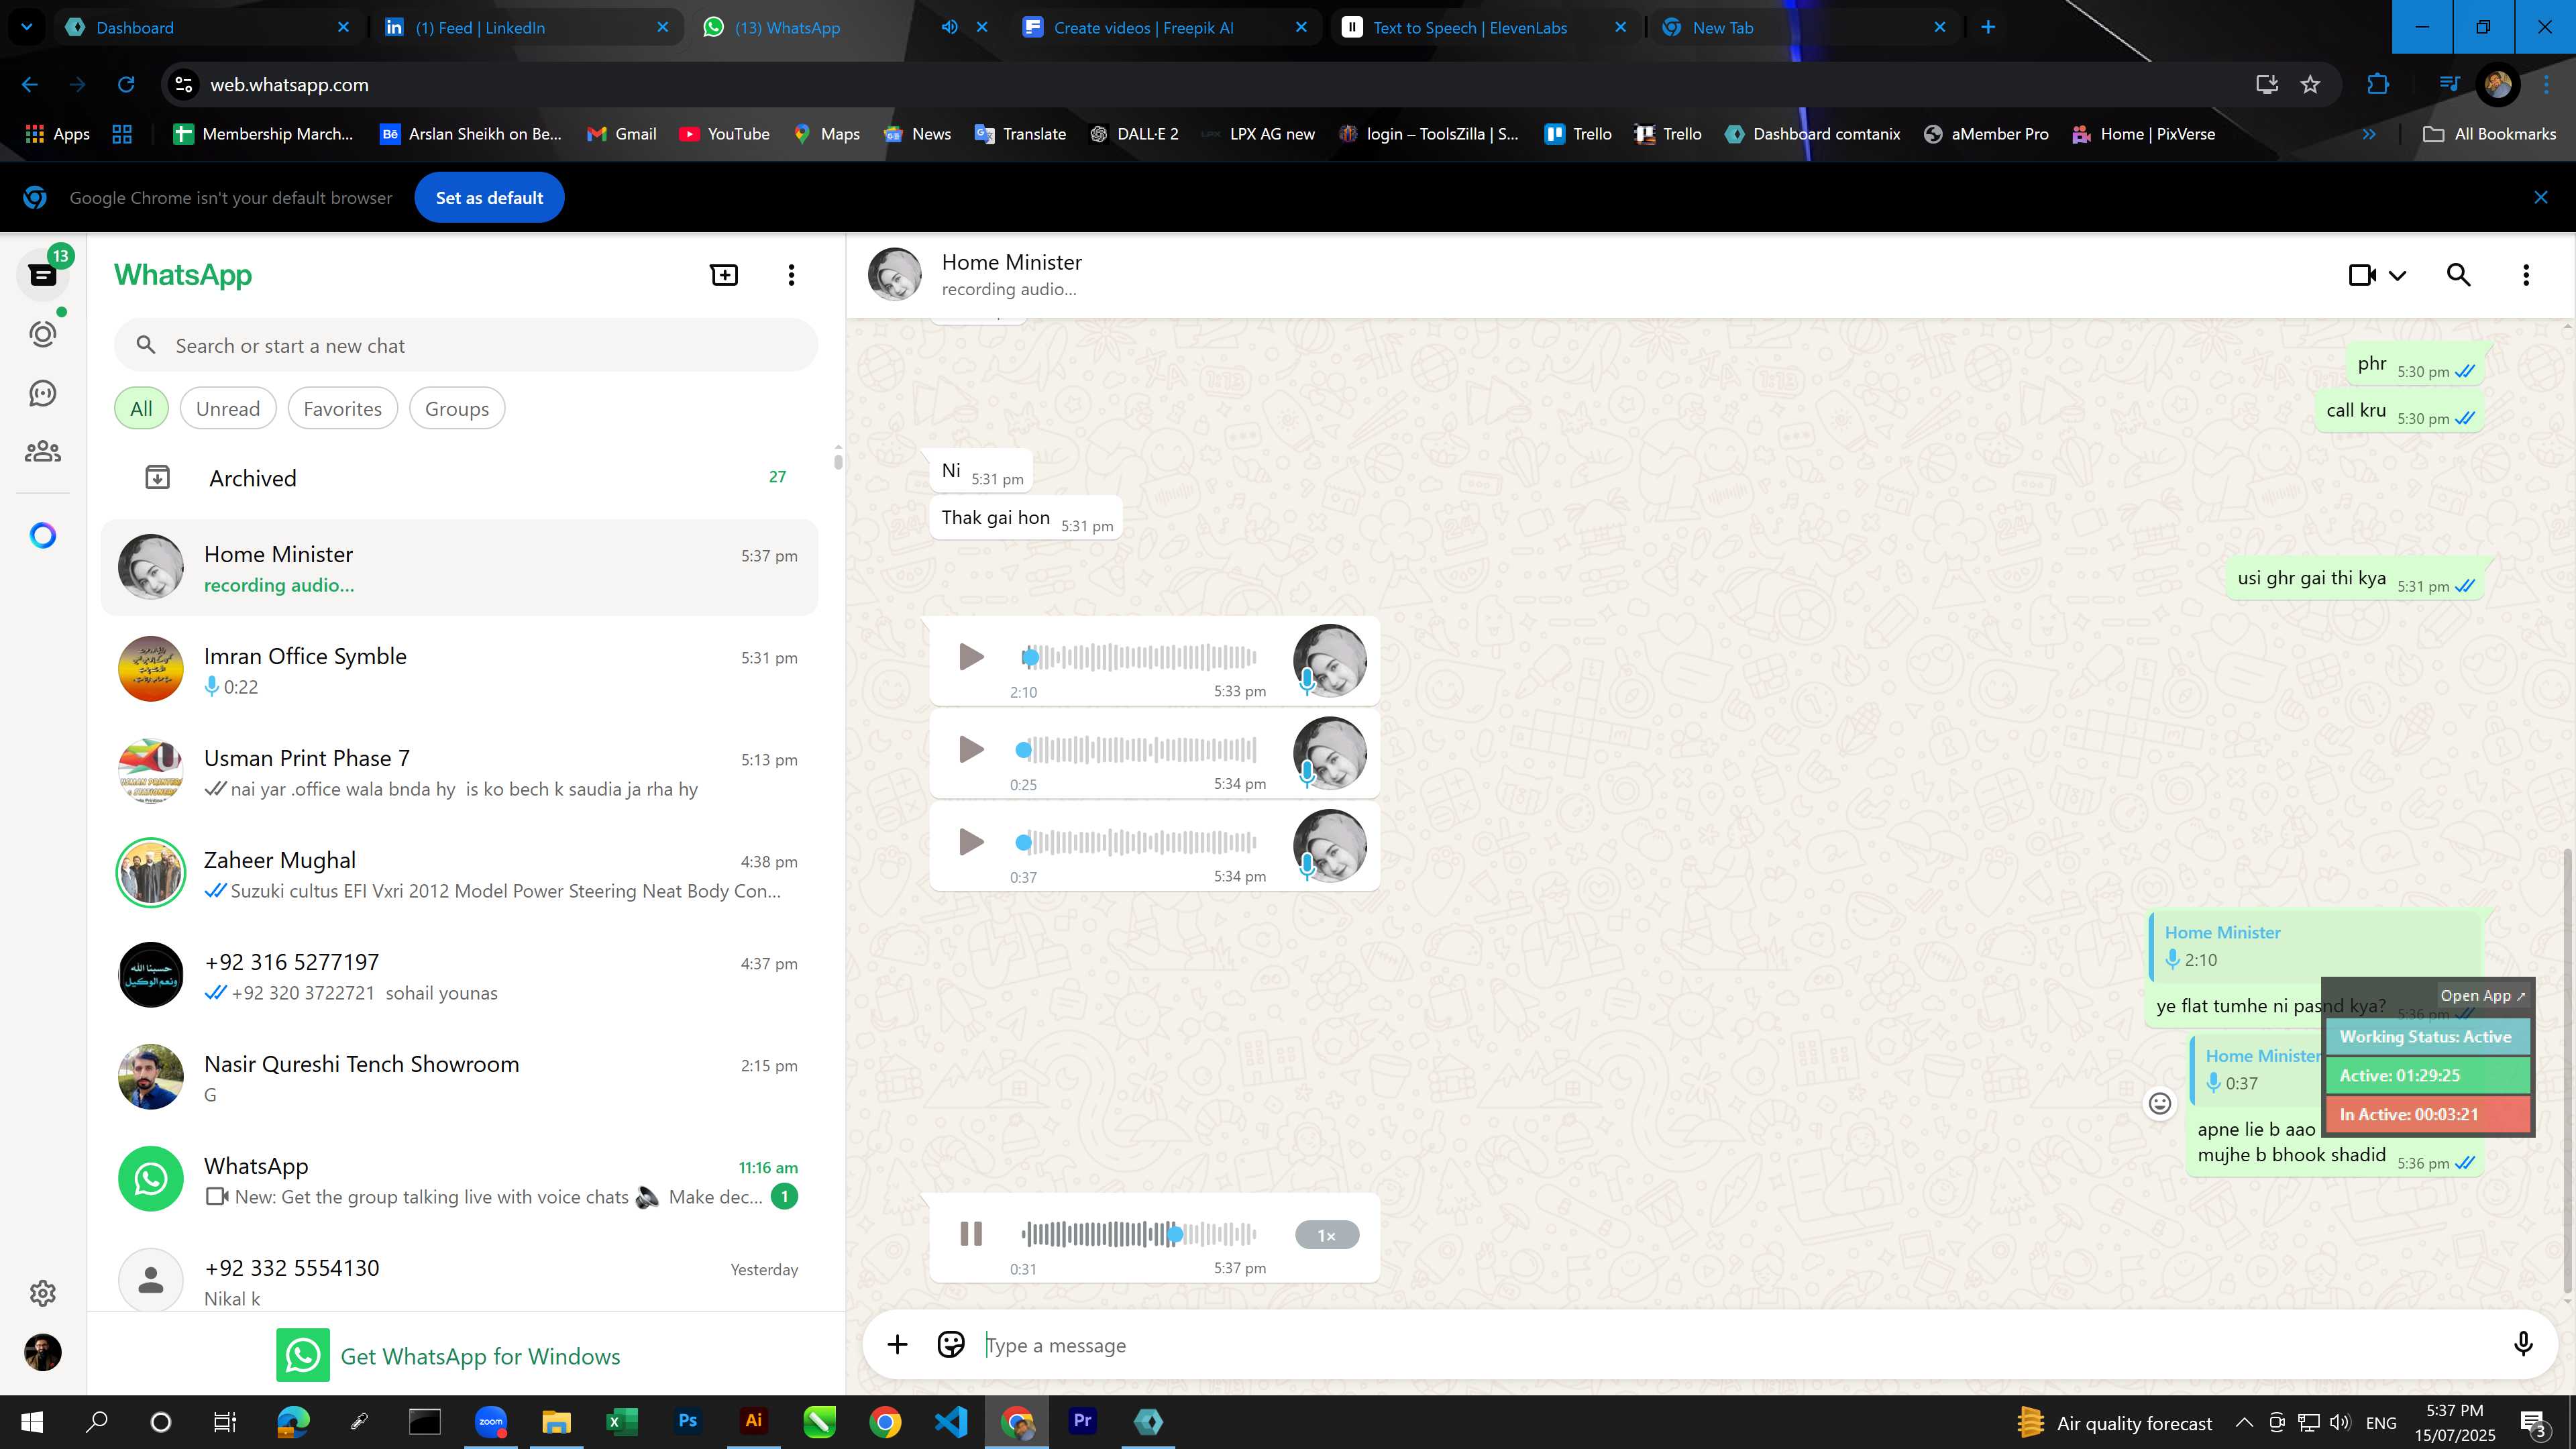
Task: Expand call options chevron beside video icon
Action: (x=2397, y=275)
